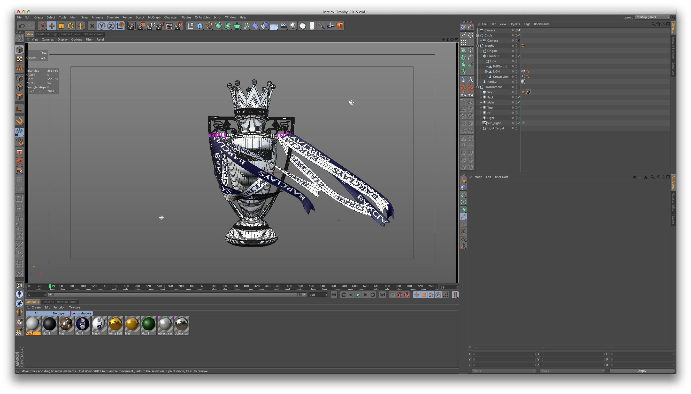691x394 pixels.
Task: Toggle the Z axis lock
Action: pos(111,26)
